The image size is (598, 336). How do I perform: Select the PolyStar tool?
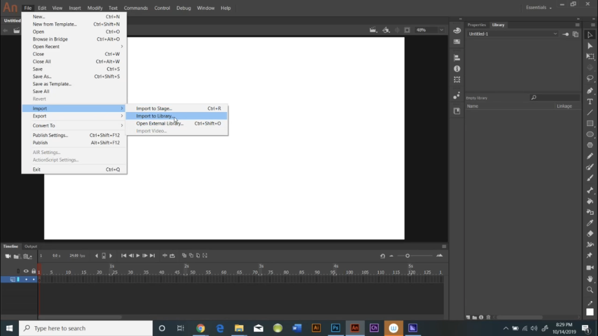(590, 145)
